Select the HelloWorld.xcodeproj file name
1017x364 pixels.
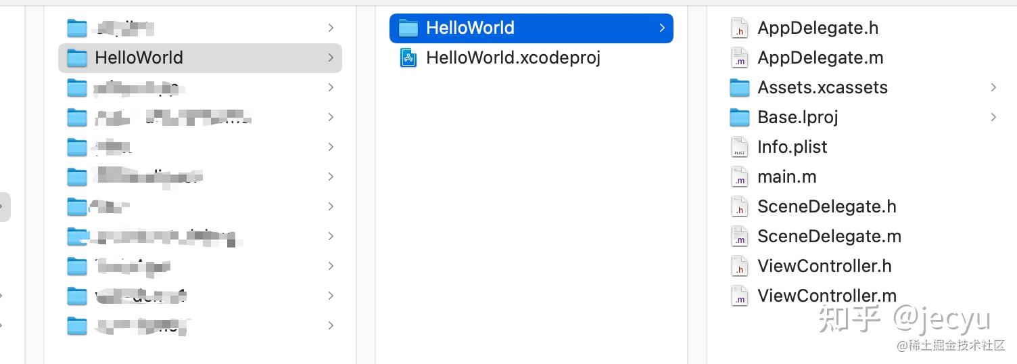click(x=513, y=58)
